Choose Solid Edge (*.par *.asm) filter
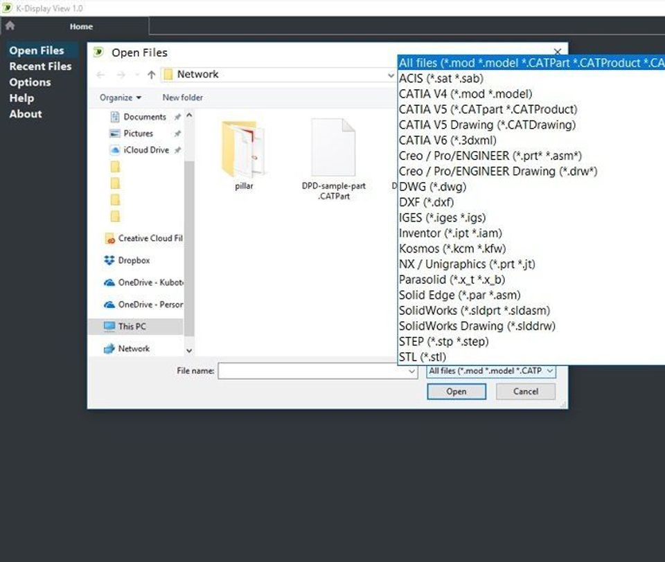The height and width of the screenshot is (562, 665). coord(531,295)
